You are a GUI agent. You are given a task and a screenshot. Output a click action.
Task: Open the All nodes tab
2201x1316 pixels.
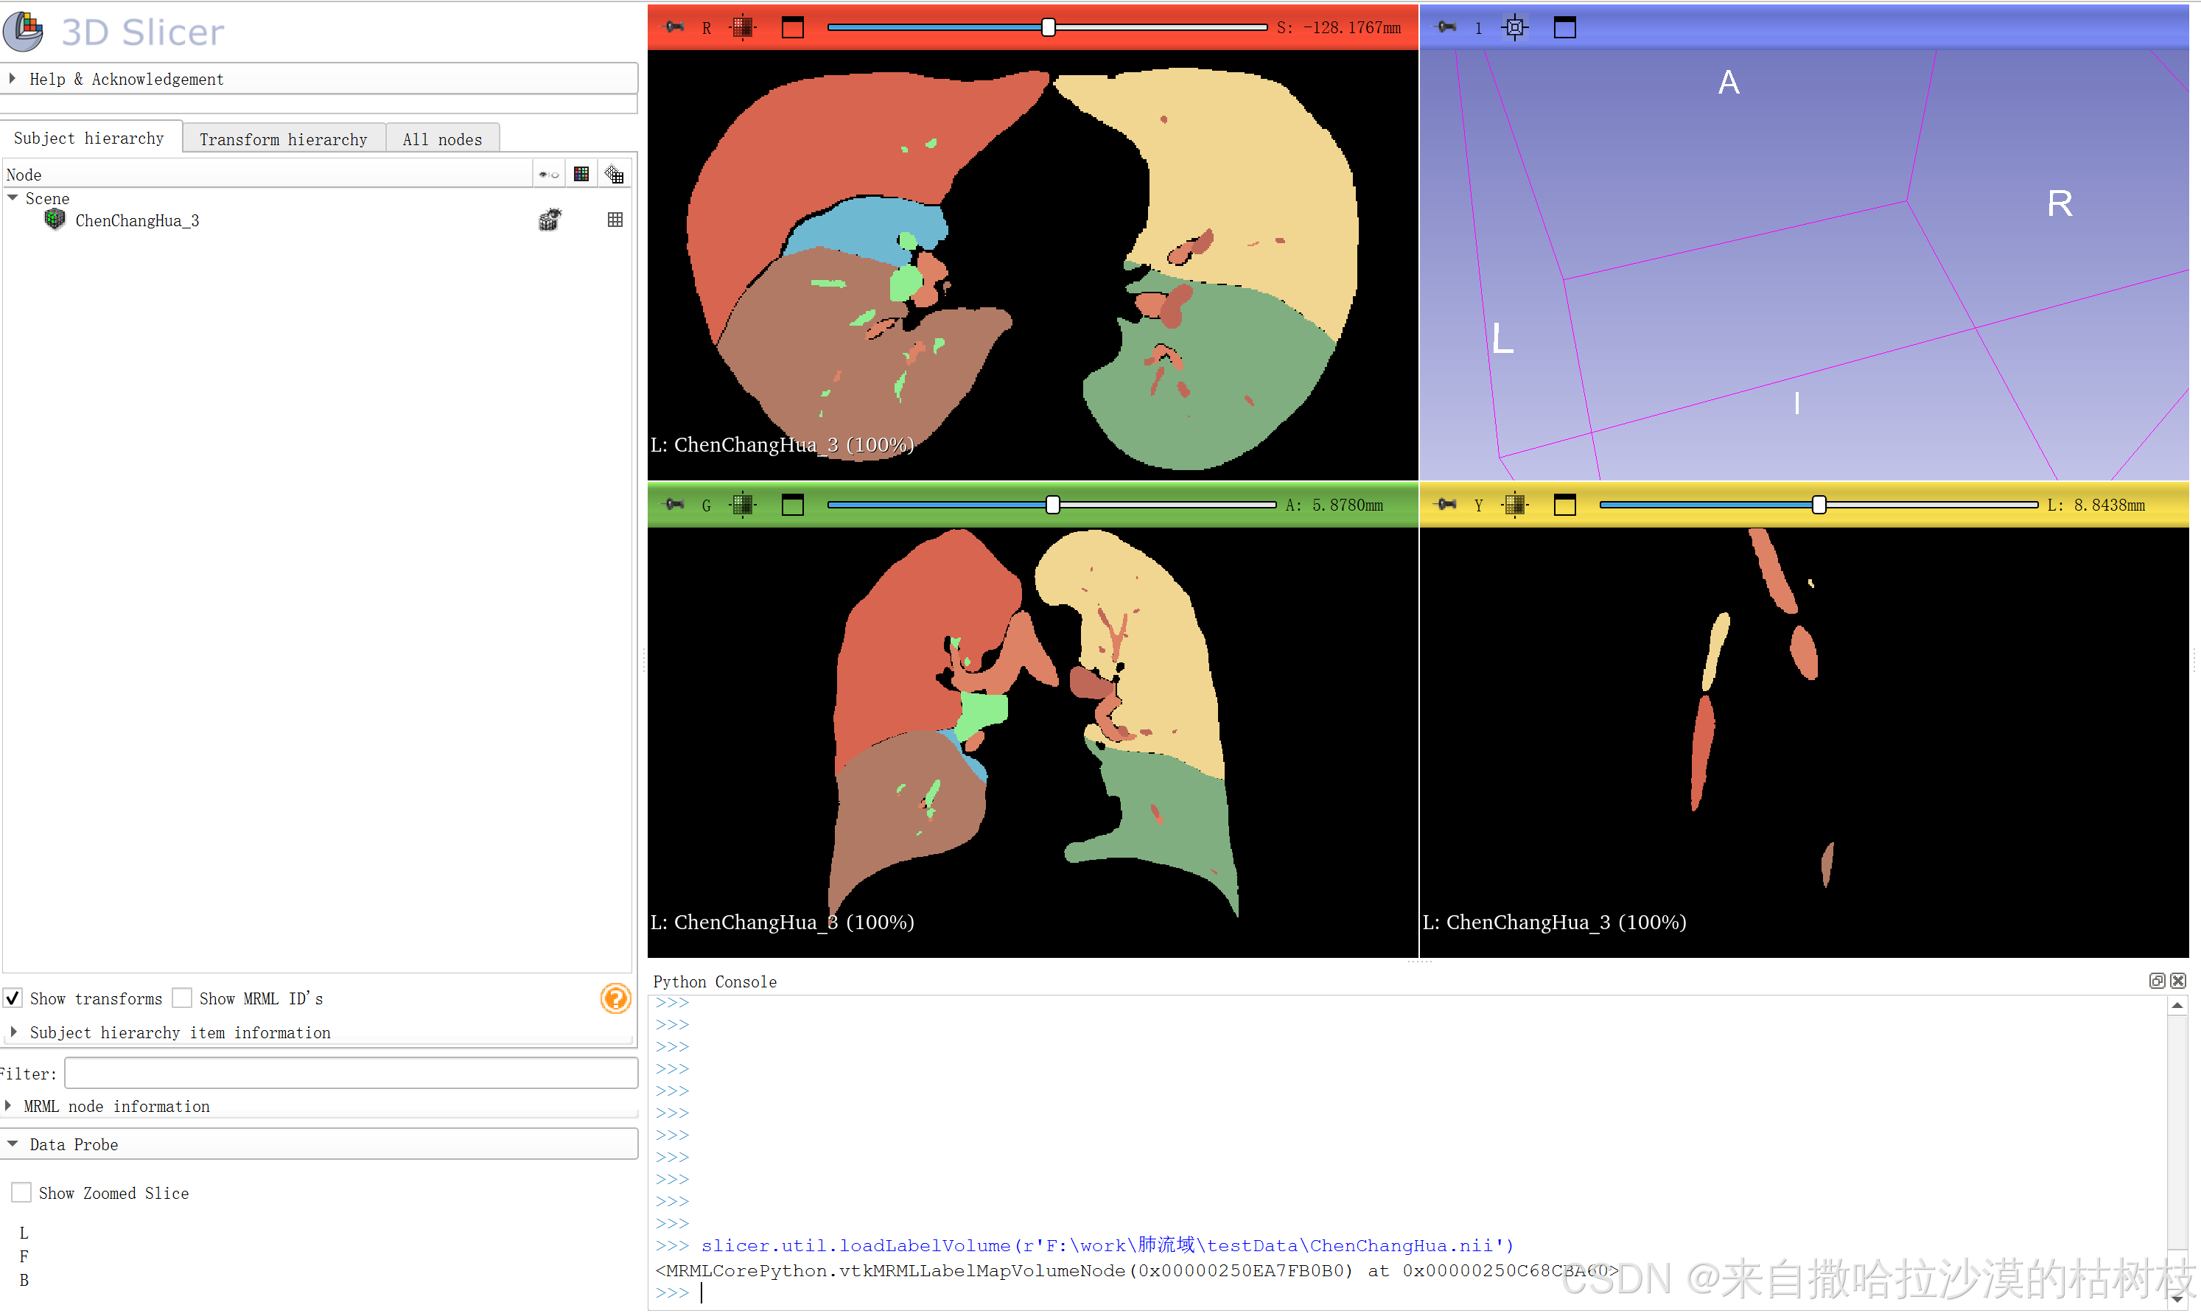pos(441,139)
